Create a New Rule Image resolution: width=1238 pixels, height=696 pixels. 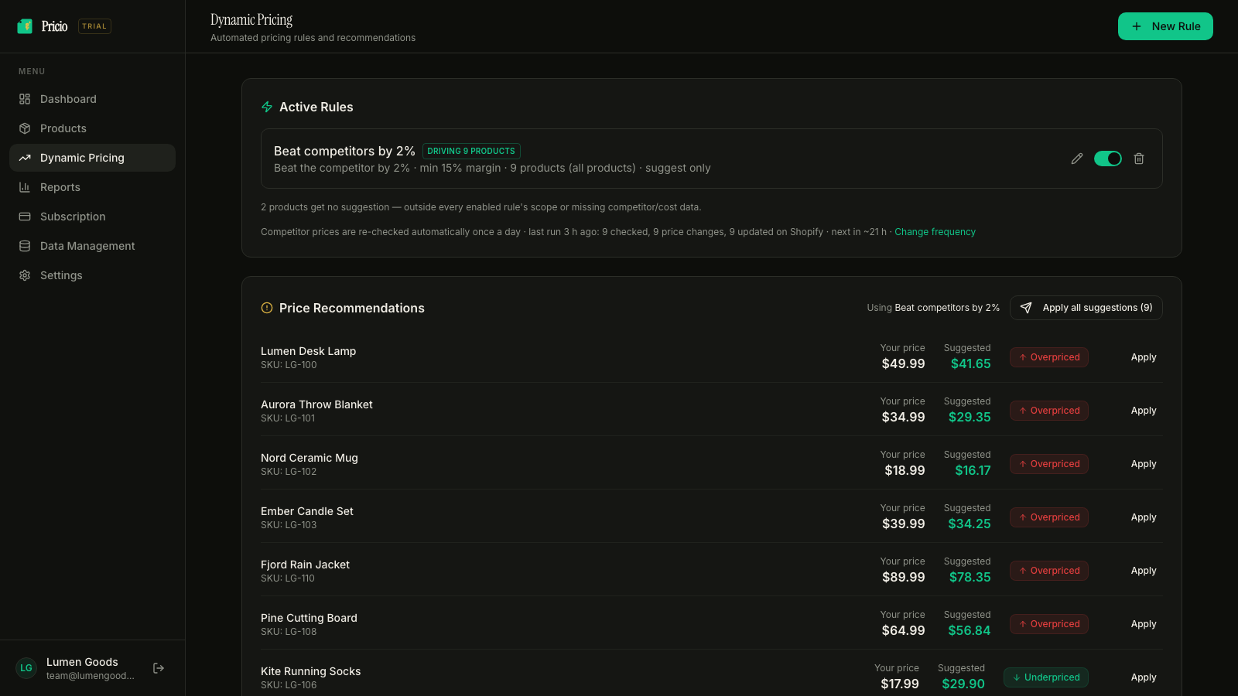(x=1165, y=26)
